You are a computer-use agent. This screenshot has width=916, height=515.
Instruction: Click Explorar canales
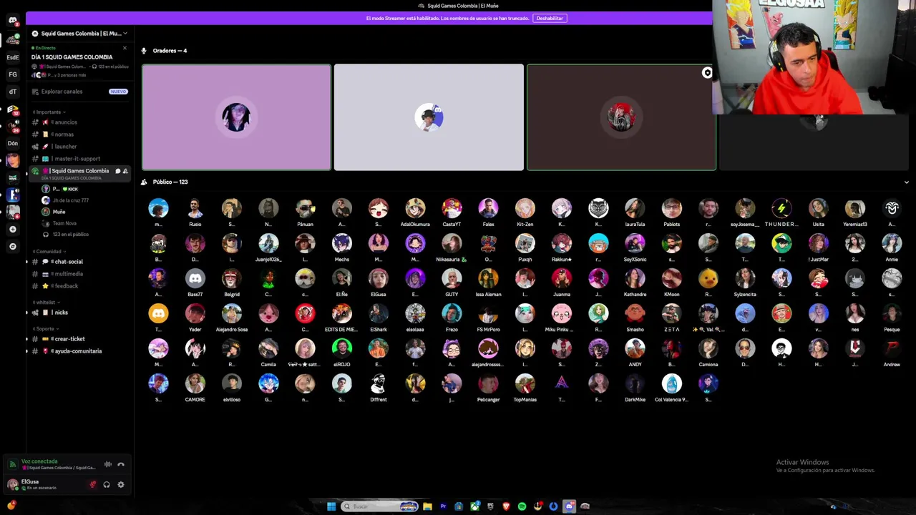click(x=62, y=92)
